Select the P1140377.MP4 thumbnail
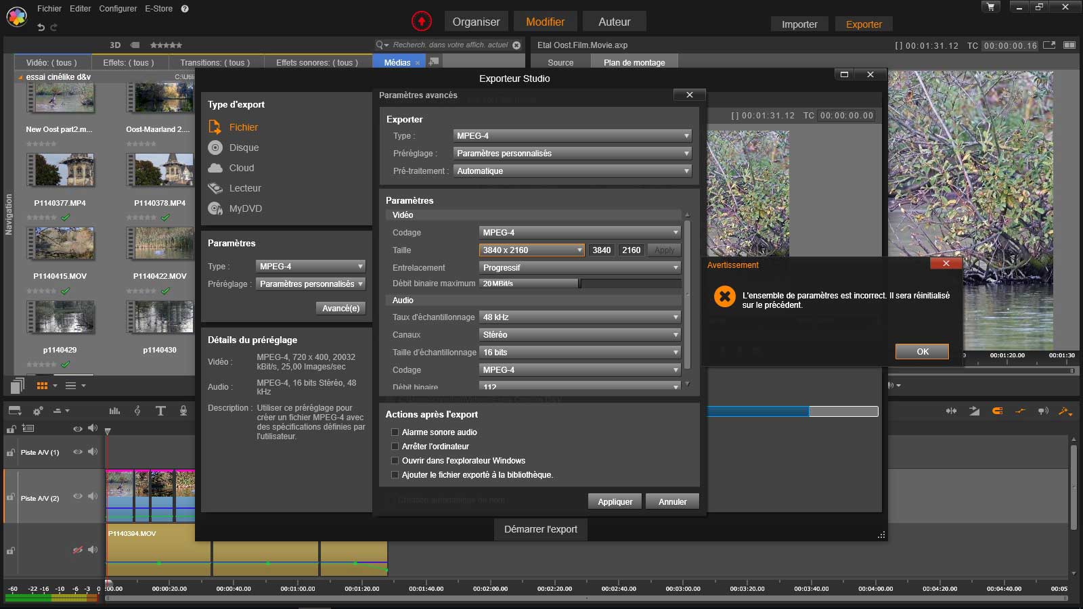1083x609 pixels. coord(61,170)
